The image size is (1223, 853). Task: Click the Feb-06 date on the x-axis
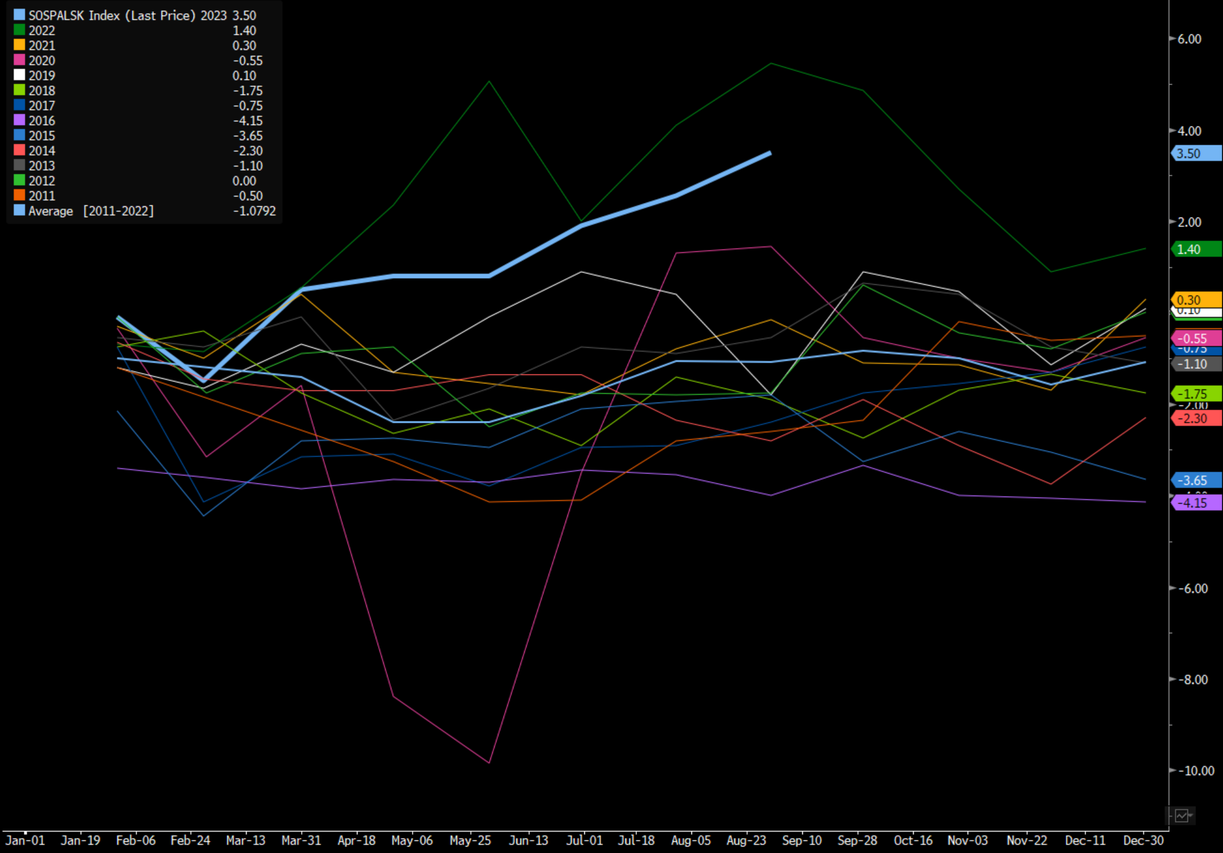point(136,840)
